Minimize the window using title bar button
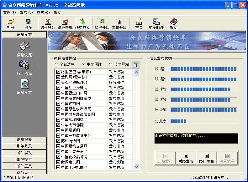 [228, 5]
